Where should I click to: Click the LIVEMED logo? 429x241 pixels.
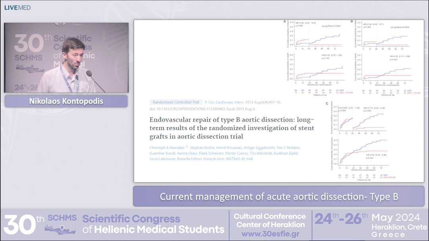pyautogui.click(x=17, y=7)
